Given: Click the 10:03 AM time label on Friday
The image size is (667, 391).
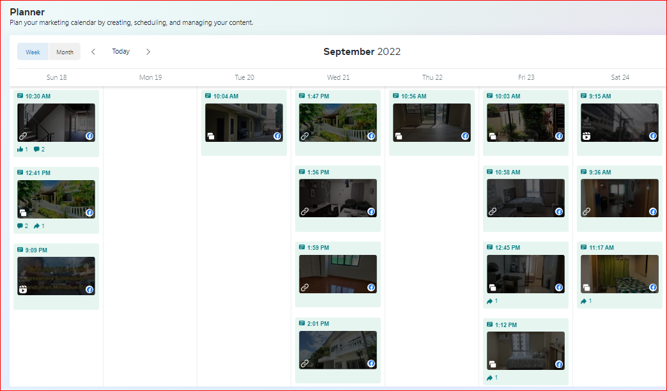Looking at the screenshot, I should coord(507,96).
